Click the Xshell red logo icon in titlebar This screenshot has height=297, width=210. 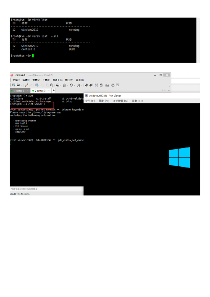(x=12, y=75)
